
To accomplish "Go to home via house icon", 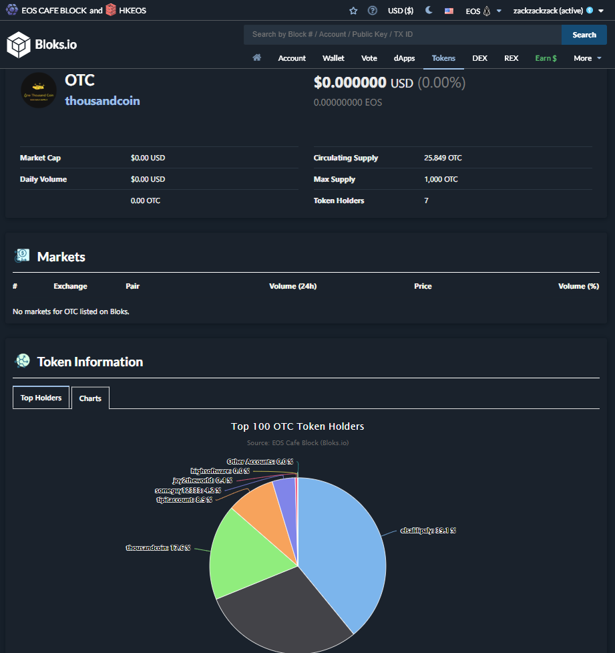I will 256,57.
